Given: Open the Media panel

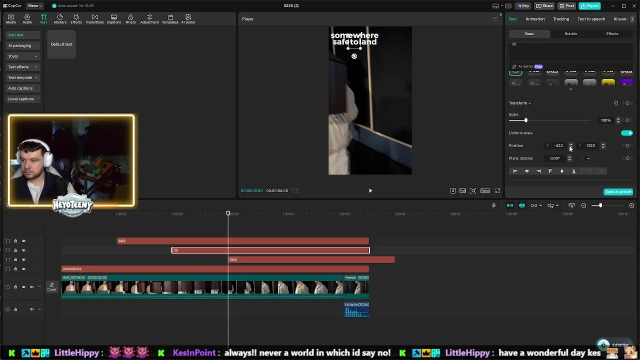Looking at the screenshot, I should [10, 19].
